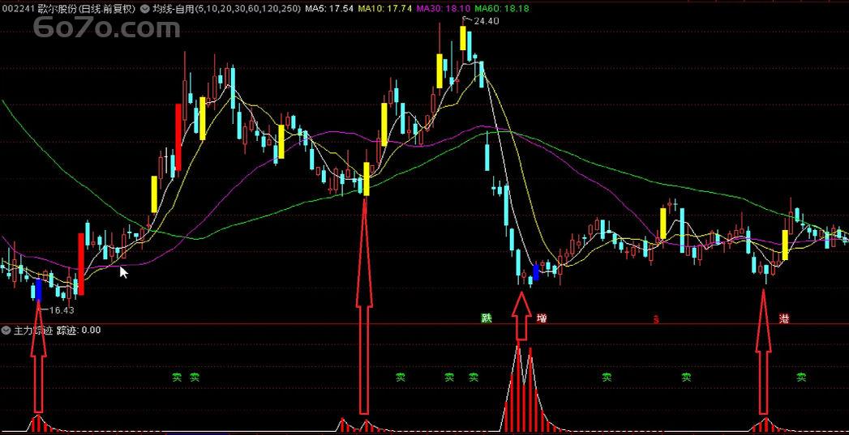Click the stock title 002241 歌尔股份
849x435 pixels.
[38, 9]
